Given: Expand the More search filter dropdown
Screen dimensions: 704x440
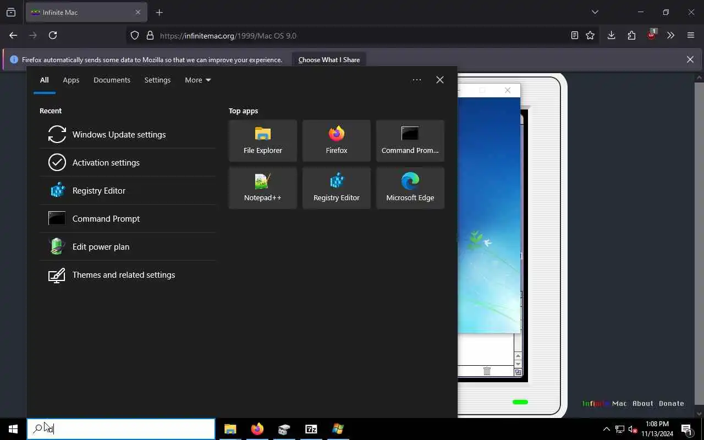Looking at the screenshot, I should point(197,80).
